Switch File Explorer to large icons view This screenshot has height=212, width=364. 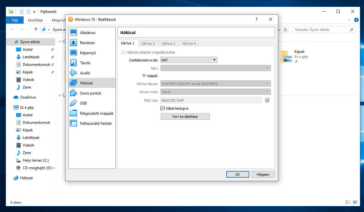[x=355, y=202]
